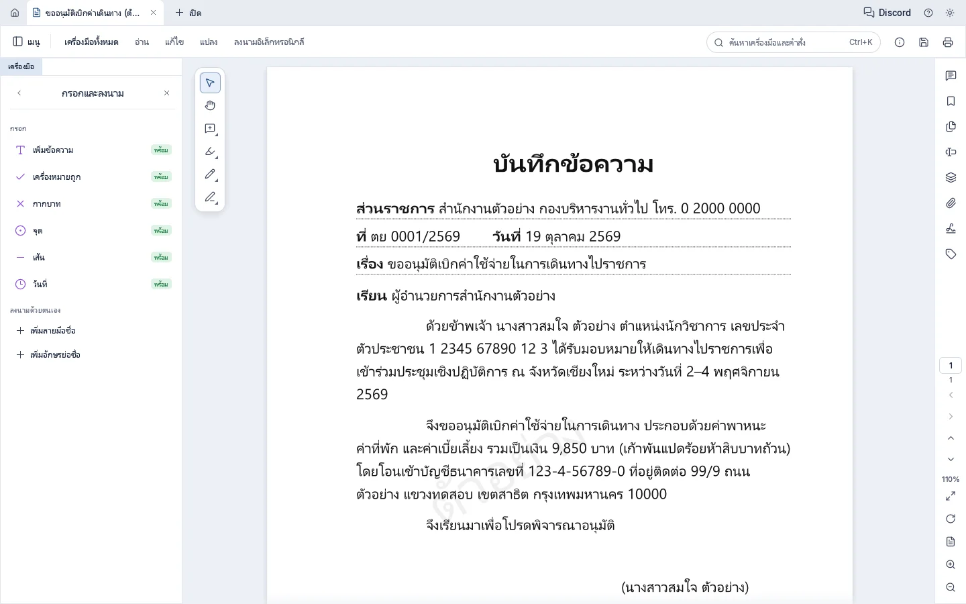Open the layers panel icon

(x=951, y=178)
